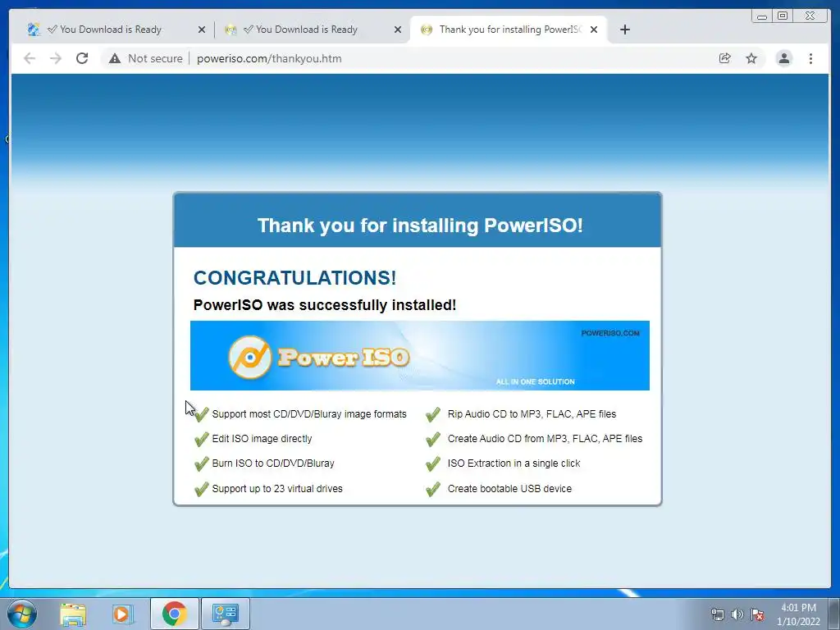The width and height of the screenshot is (840, 630).
Task: Click Rip Audio CD to MP3 text
Action: pos(532,413)
